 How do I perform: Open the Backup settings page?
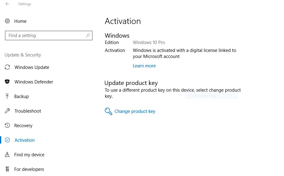tap(21, 96)
